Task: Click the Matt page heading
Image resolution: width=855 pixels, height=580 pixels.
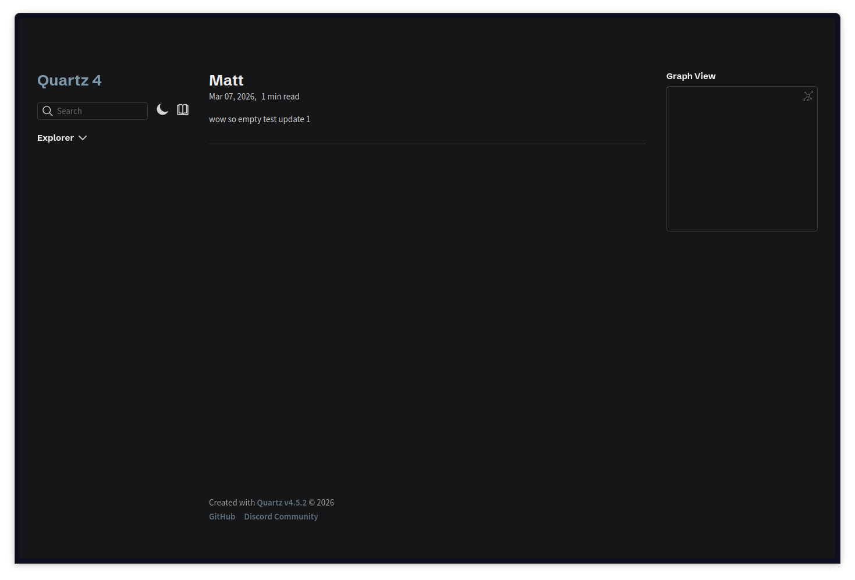Action: click(226, 80)
